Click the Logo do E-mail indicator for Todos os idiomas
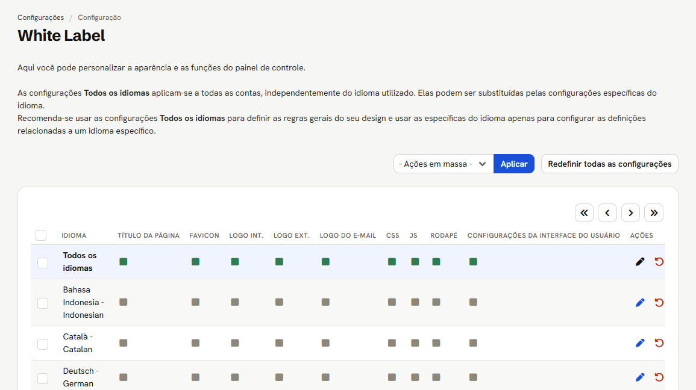696x390 pixels. [325, 262]
